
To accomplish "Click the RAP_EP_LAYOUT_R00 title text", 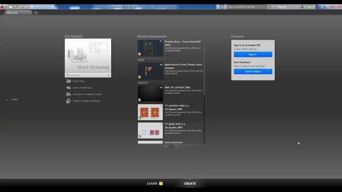I will [177, 87].
